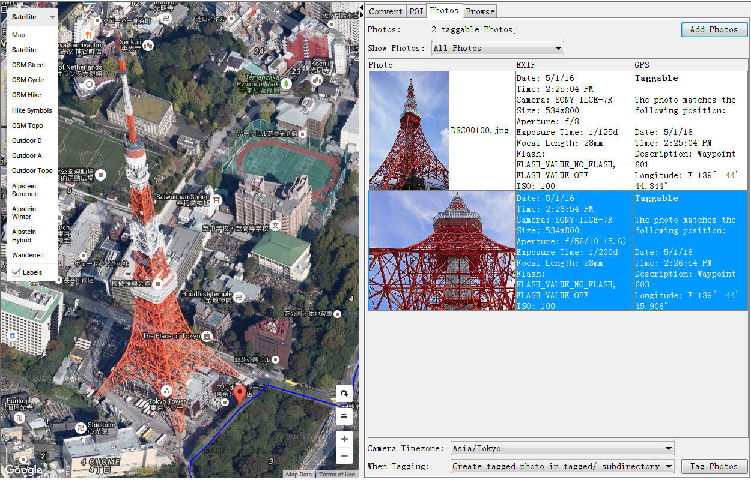Open the When Tagging action dropdown

(562, 466)
